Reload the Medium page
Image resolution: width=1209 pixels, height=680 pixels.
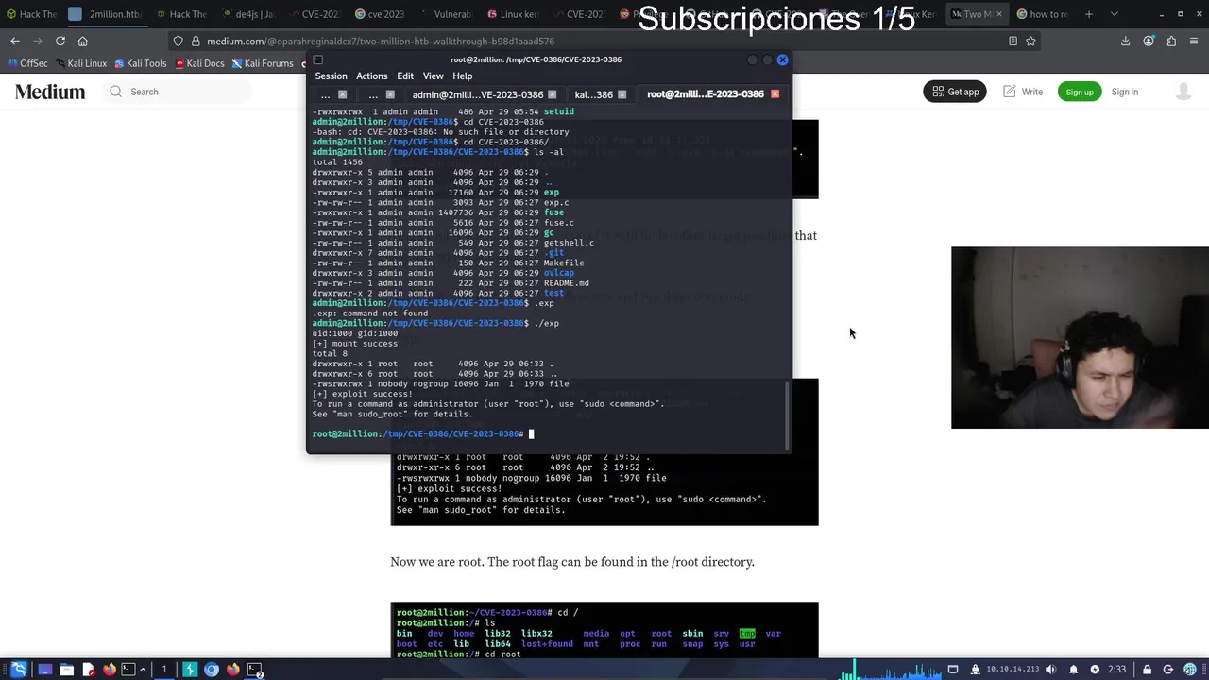tap(60, 41)
